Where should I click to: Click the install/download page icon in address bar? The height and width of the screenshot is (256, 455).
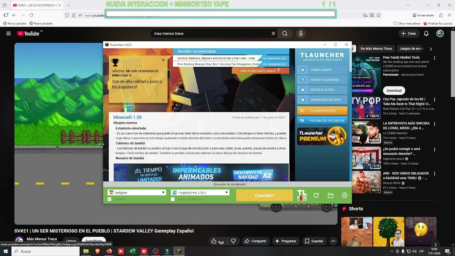(372, 15)
